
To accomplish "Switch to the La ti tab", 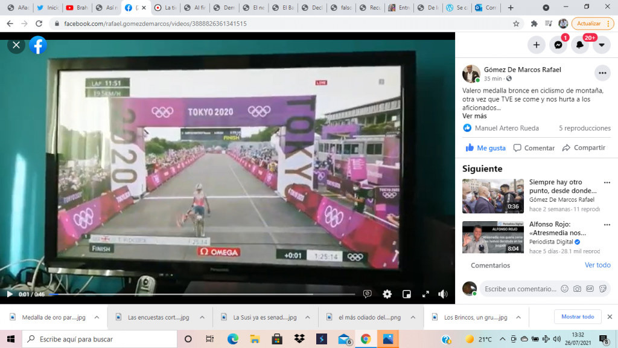I will click(x=166, y=7).
